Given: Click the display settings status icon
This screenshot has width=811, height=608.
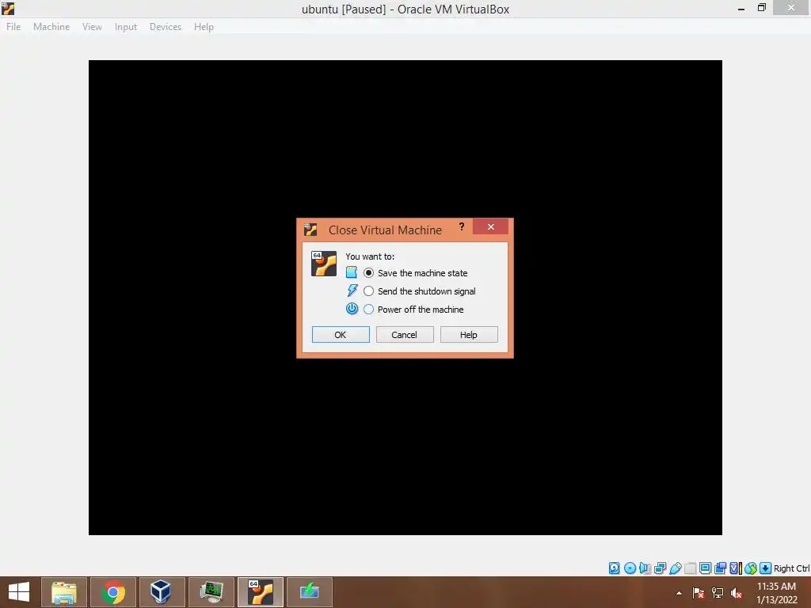Looking at the screenshot, I should (705, 568).
